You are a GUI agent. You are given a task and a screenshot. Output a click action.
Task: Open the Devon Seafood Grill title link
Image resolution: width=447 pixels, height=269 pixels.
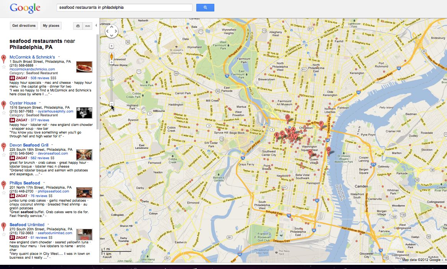29,145
